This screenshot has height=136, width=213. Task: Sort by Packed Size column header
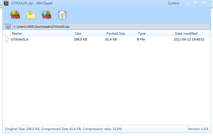121,33
